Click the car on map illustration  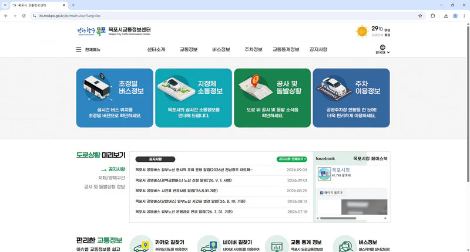point(175,88)
